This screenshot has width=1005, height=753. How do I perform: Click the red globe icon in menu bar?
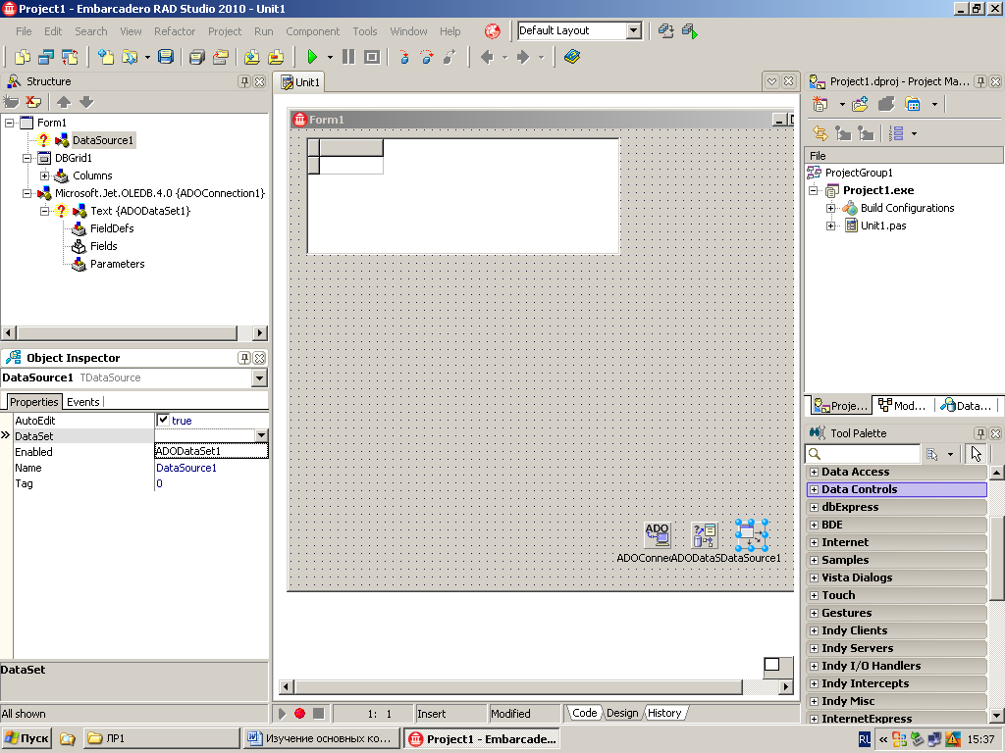point(493,30)
